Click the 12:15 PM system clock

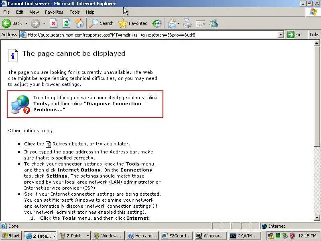point(307,236)
